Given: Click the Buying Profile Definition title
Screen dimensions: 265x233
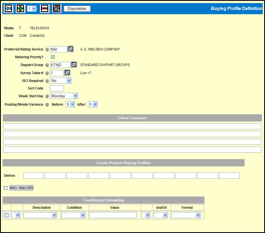Looking at the screenshot, I should coord(237,8).
